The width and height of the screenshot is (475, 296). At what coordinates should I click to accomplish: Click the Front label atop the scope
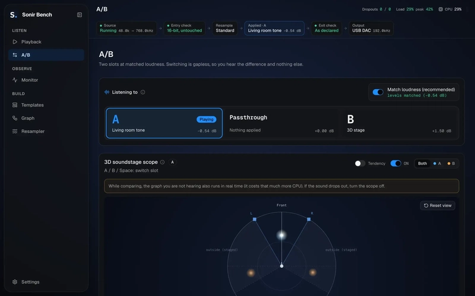(x=281, y=205)
